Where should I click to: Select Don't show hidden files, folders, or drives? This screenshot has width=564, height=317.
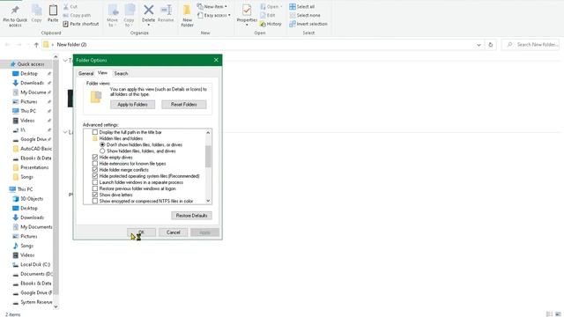click(102, 144)
